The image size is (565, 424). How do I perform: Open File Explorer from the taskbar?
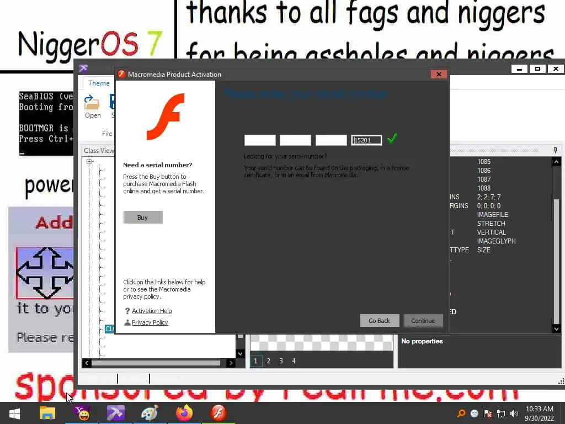coord(47,414)
